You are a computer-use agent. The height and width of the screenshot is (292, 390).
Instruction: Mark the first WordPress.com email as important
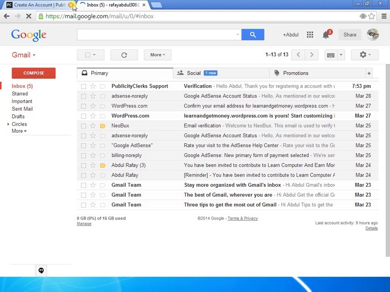pos(103,106)
